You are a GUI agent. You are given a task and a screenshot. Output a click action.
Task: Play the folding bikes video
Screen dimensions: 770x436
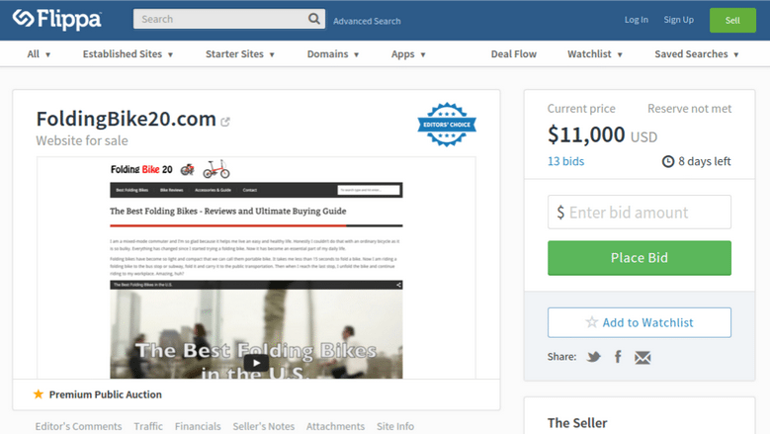tap(256, 363)
